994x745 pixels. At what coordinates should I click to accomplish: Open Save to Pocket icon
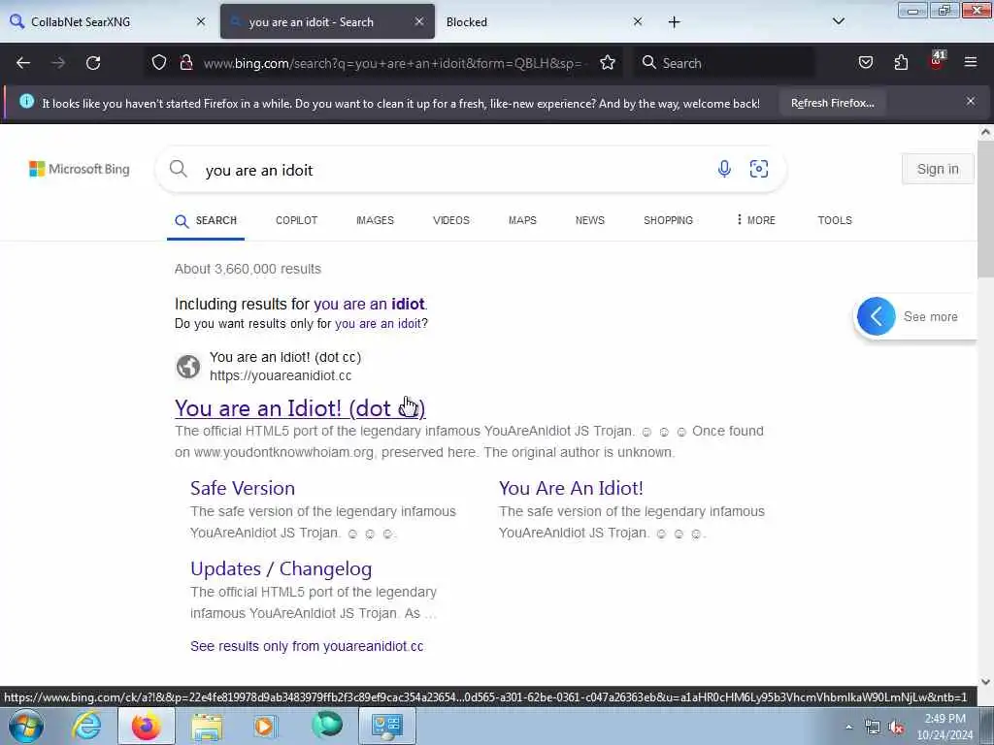point(865,63)
